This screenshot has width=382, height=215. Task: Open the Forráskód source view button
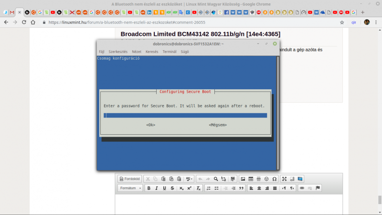click(x=129, y=179)
